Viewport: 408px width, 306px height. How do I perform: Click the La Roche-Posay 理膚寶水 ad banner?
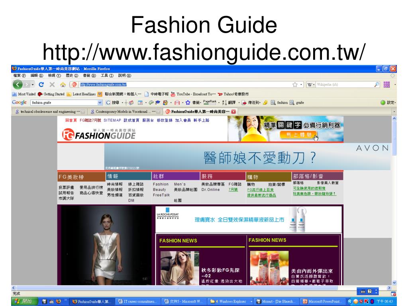click(x=248, y=220)
